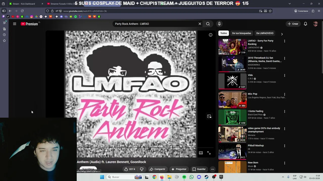Reload the current page
Viewport: 323px width, 181px height.
[22, 11]
